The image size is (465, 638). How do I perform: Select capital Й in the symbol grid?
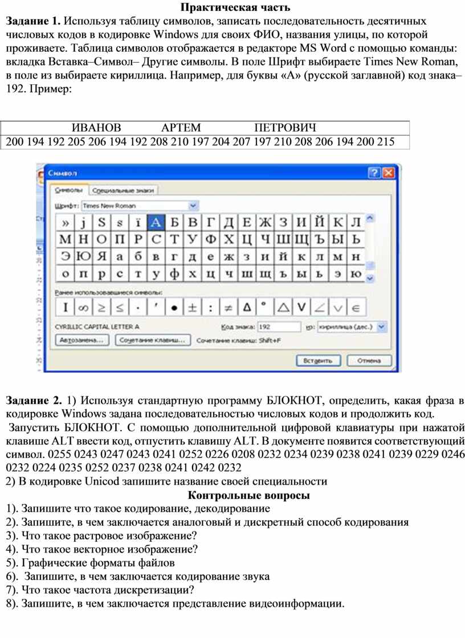click(320, 222)
